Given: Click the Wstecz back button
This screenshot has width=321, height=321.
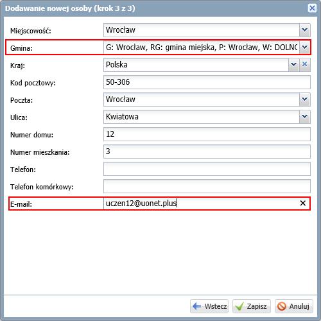Looking at the screenshot, I should point(209,306).
